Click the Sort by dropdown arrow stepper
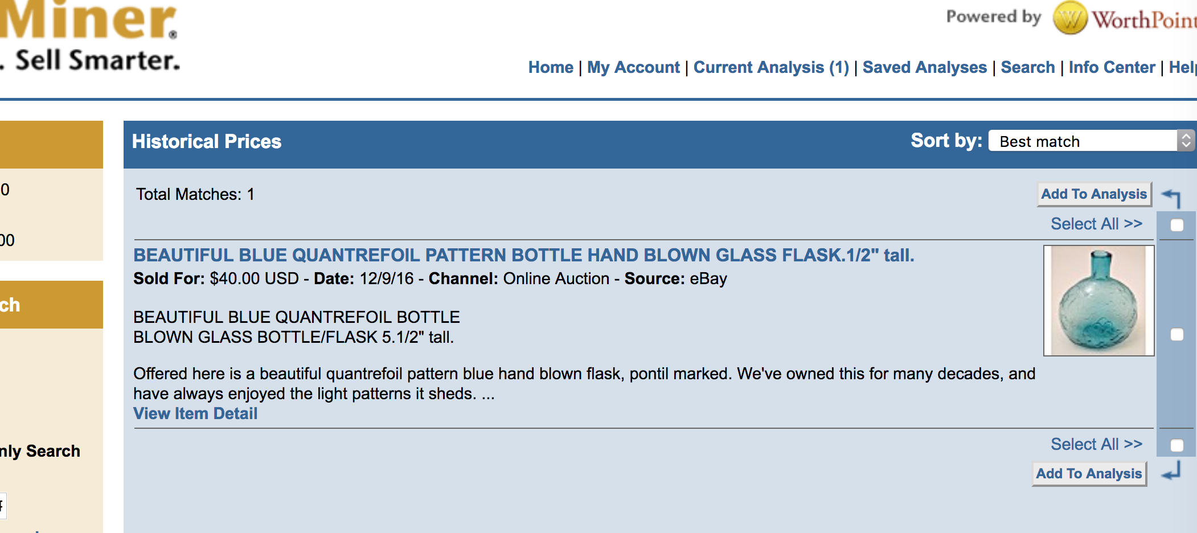 point(1186,141)
